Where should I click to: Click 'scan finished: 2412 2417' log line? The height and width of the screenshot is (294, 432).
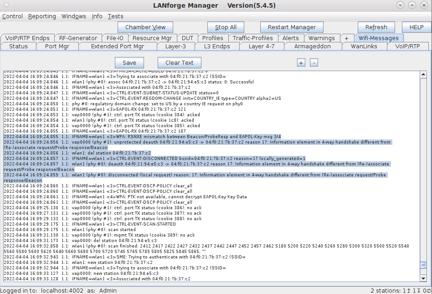(x=206, y=248)
